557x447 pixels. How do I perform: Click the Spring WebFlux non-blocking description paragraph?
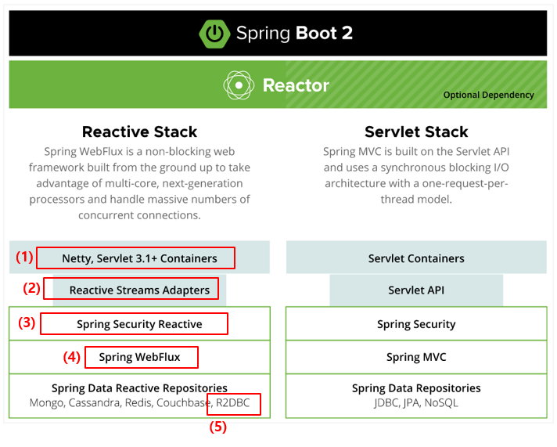(x=139, y=183)
